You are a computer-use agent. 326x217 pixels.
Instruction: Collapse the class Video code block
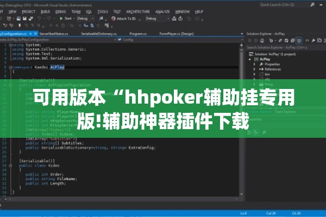click(x=10, y=165)
